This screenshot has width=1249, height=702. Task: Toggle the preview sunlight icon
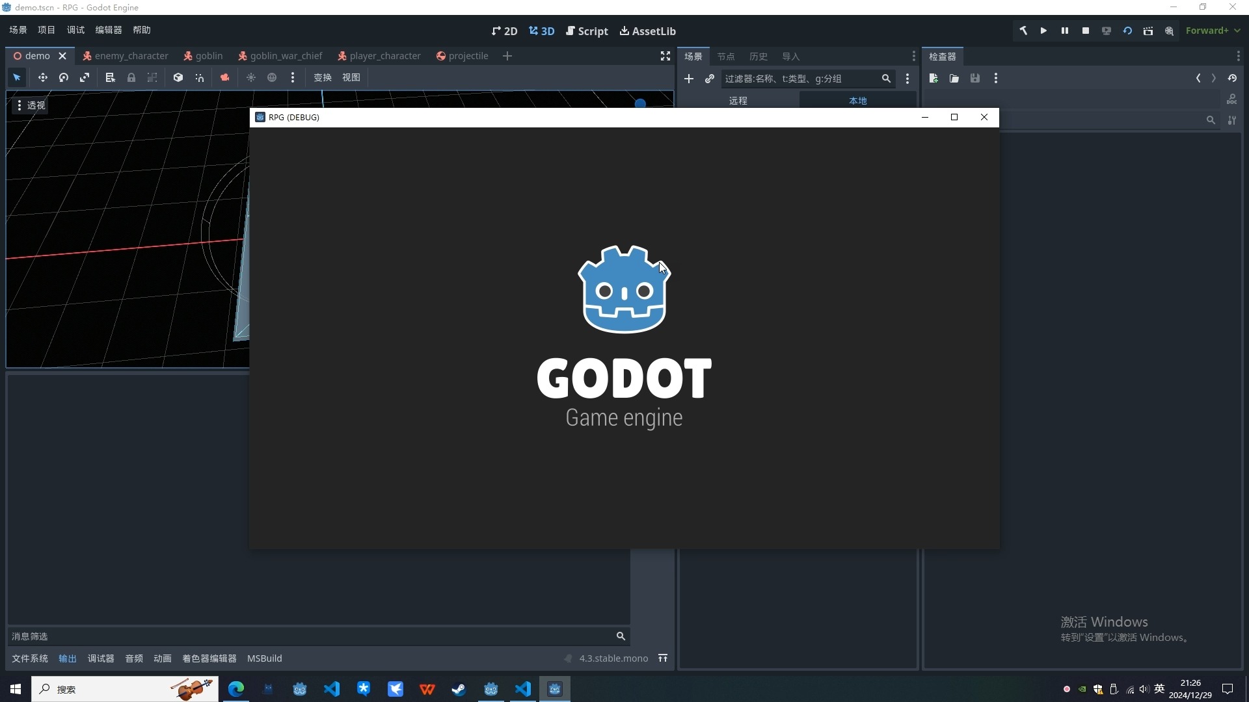[x=251, y=77]
